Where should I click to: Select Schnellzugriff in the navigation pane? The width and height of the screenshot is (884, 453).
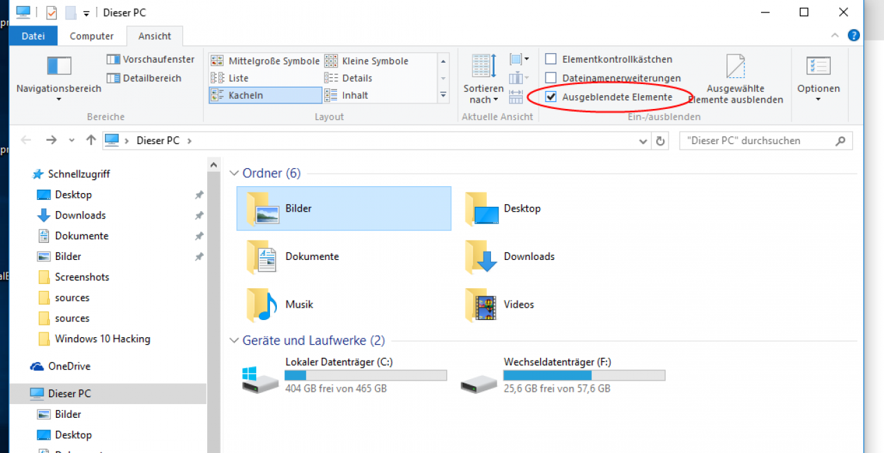[x=79, y=174]
